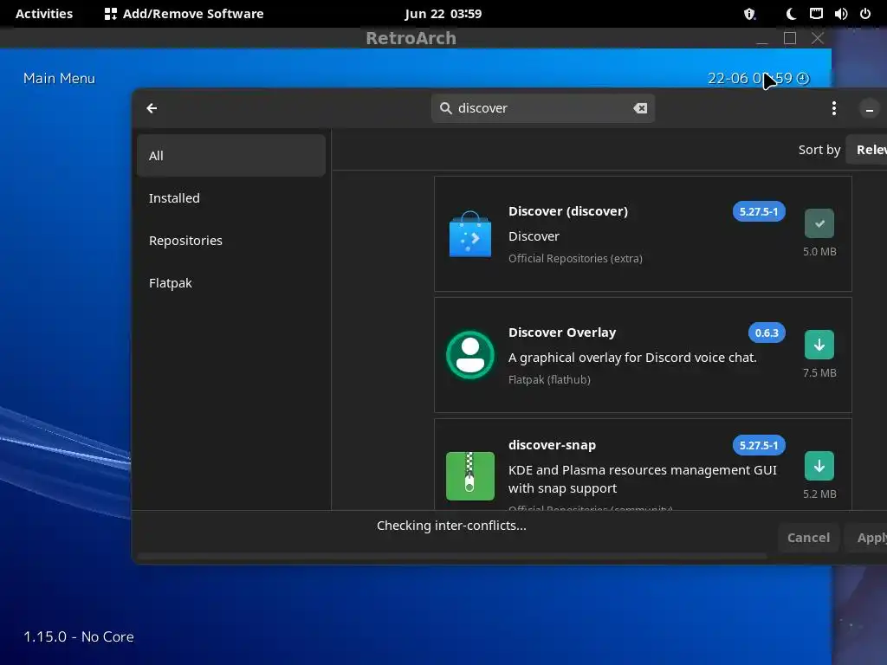The width and height of the screenshot is (887, 665).
Task: Mark Discover Overlay for install
Action: point(819,345)
